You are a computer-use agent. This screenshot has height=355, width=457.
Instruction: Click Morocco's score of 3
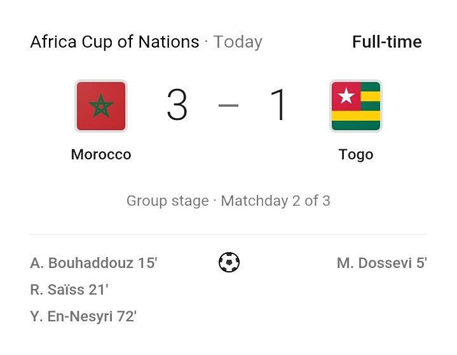pos(177,105)
